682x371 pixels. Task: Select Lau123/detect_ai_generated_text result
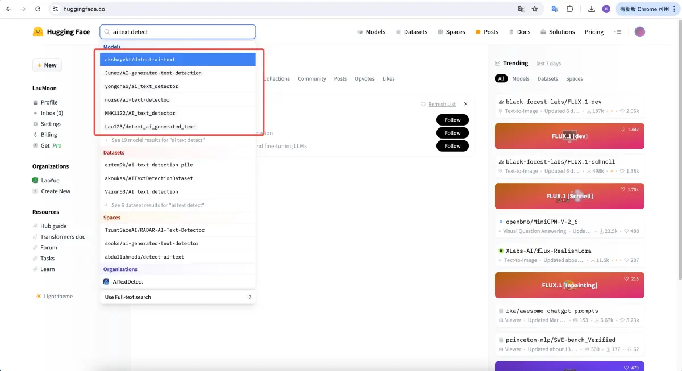coord(178,127)
